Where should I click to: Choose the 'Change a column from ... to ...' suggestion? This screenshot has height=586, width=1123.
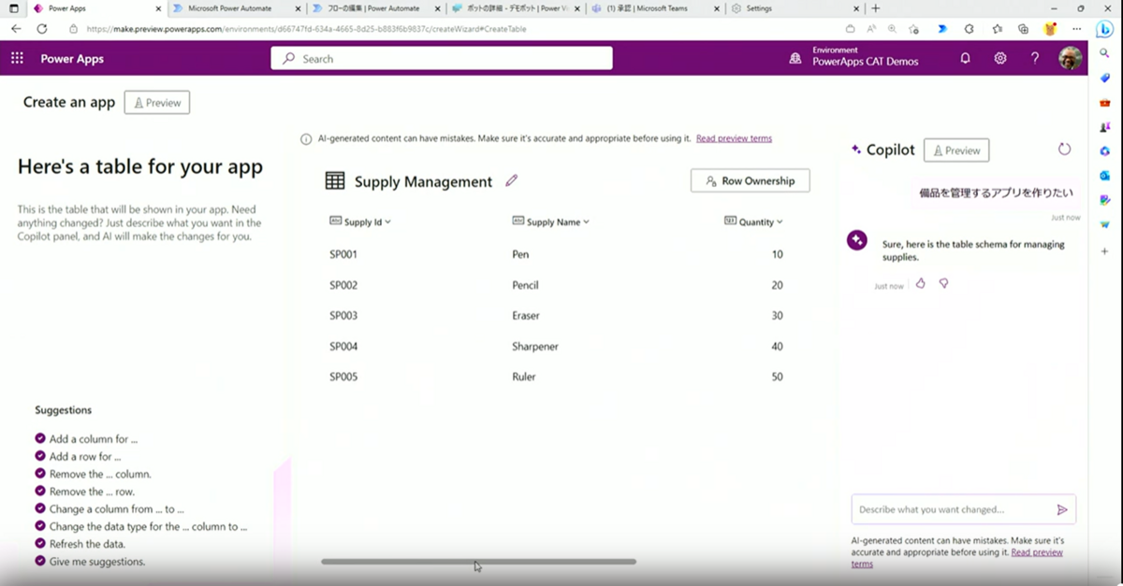[x=117, y=509]
